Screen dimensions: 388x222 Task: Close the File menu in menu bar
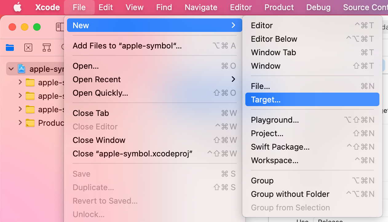coord(79,7)
